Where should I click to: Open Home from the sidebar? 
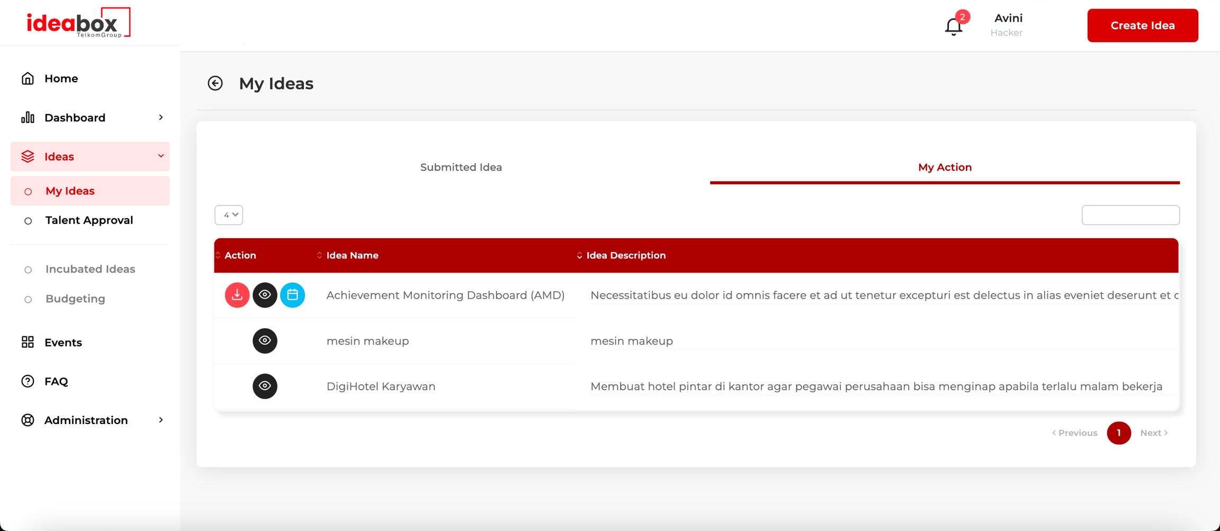[61, 78]
